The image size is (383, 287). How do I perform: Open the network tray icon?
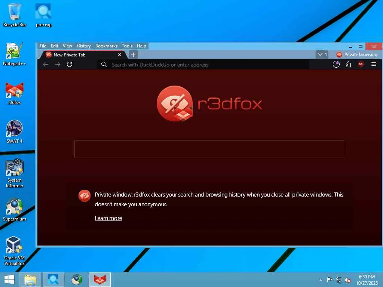point(339,280)
